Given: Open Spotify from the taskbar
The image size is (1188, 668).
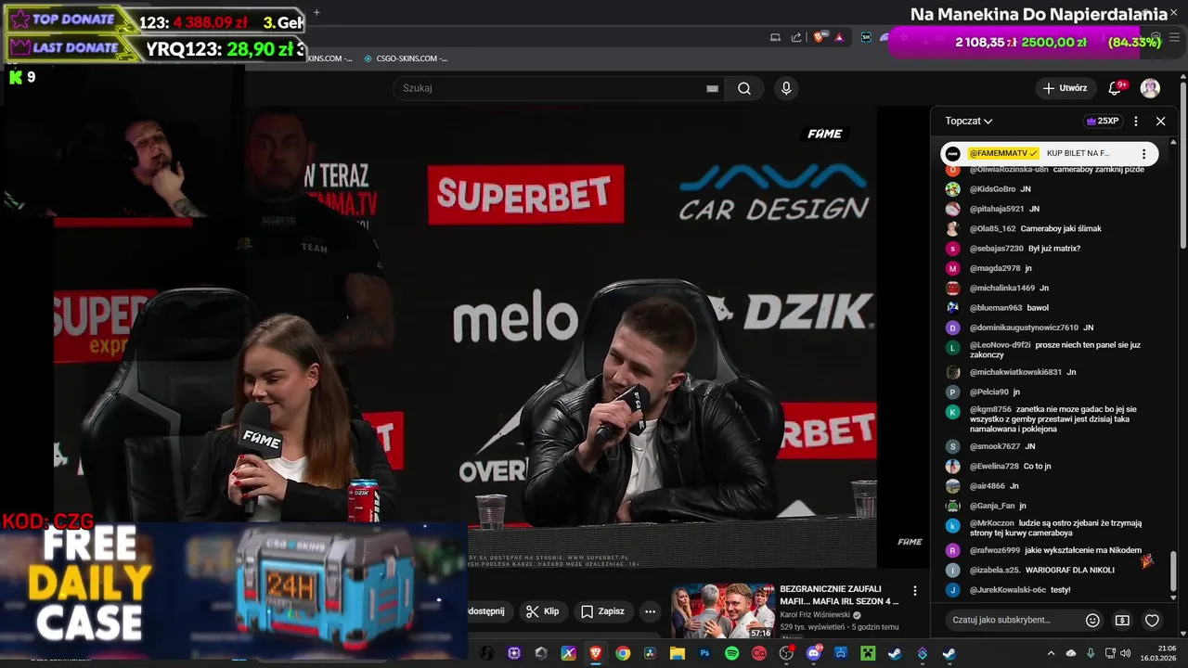Looking at the screenshot, I should [732, 653].
